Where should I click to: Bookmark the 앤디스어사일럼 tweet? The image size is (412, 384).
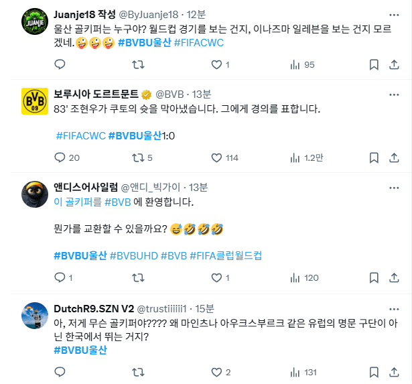point(374,277)
